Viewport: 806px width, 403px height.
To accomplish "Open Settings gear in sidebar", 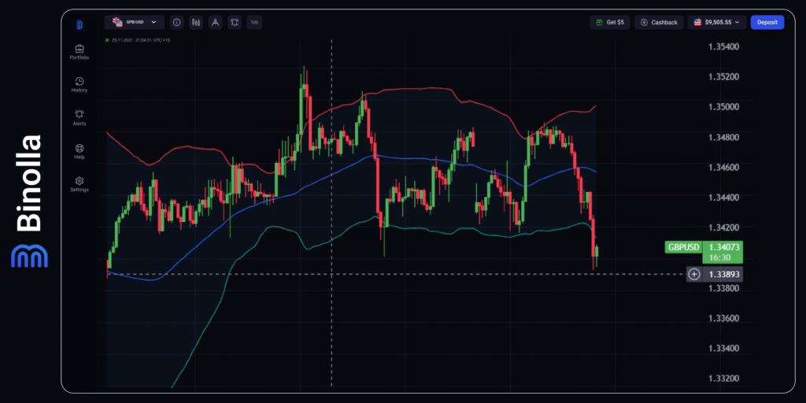I will coord(79,181).
